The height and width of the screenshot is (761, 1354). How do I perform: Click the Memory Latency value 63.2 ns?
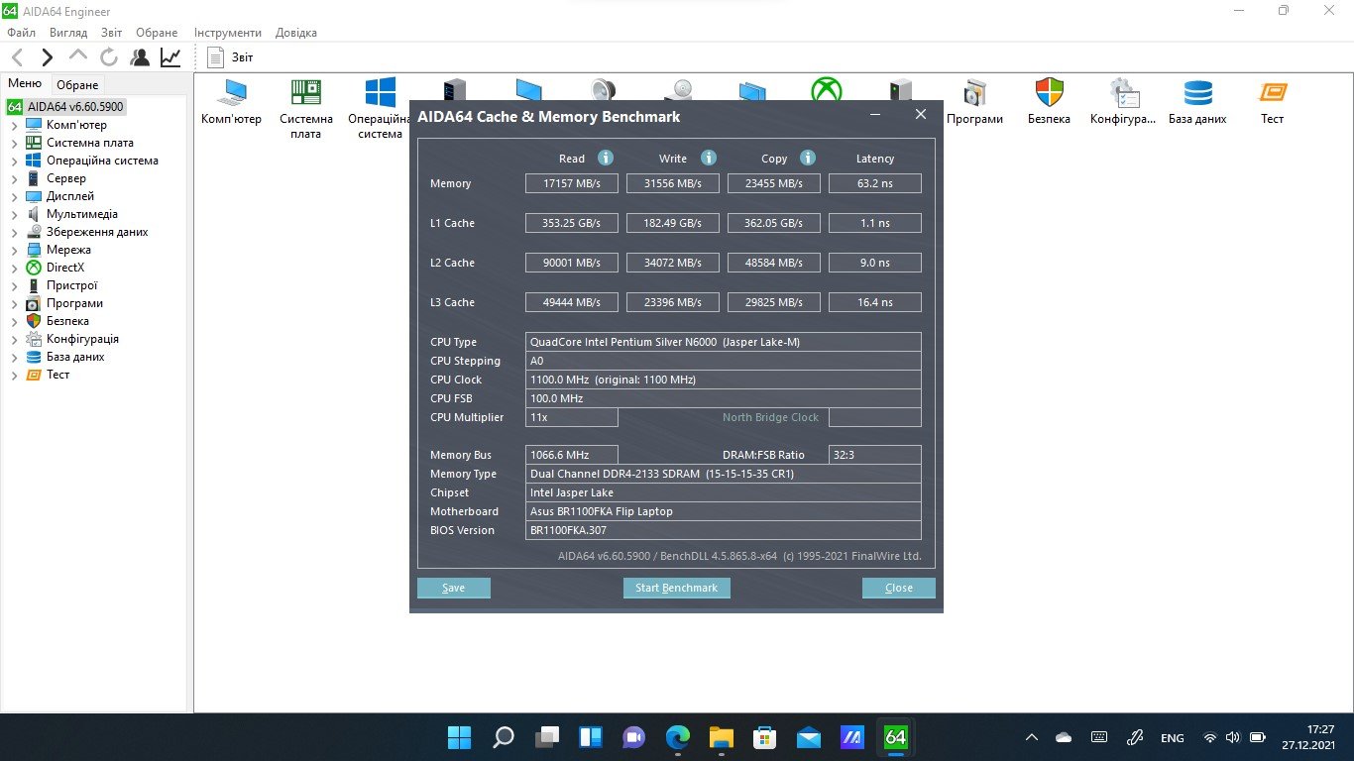point(875,183)
